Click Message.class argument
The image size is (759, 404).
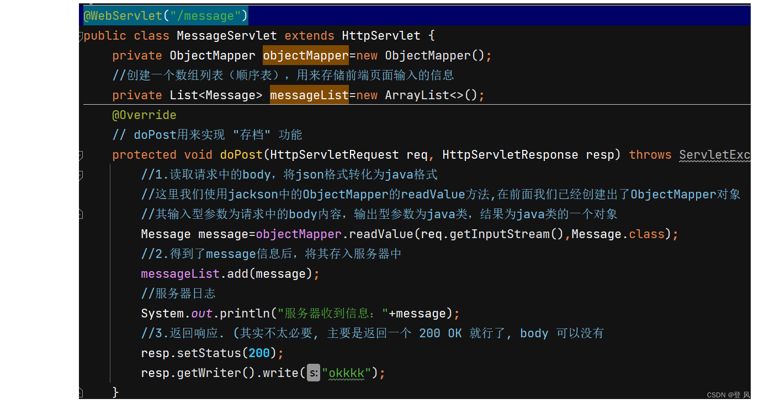618,234
